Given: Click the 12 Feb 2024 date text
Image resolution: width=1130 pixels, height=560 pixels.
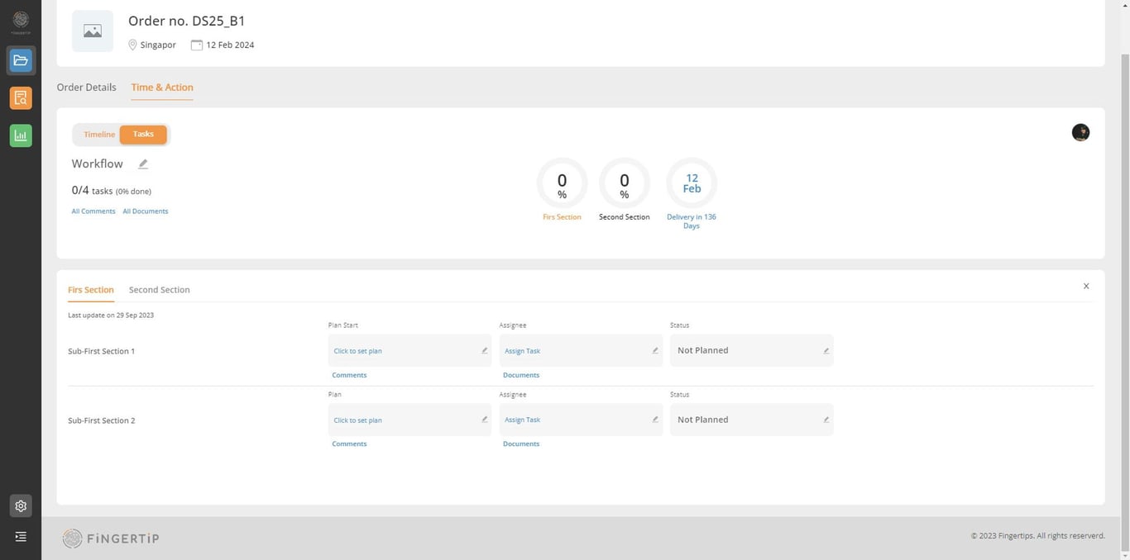Looking at the screenshot, I should click(x=230, y=45).
